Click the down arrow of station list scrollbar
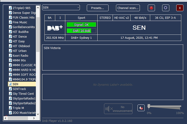The image size is (187, 124). (x=38, y=114)
